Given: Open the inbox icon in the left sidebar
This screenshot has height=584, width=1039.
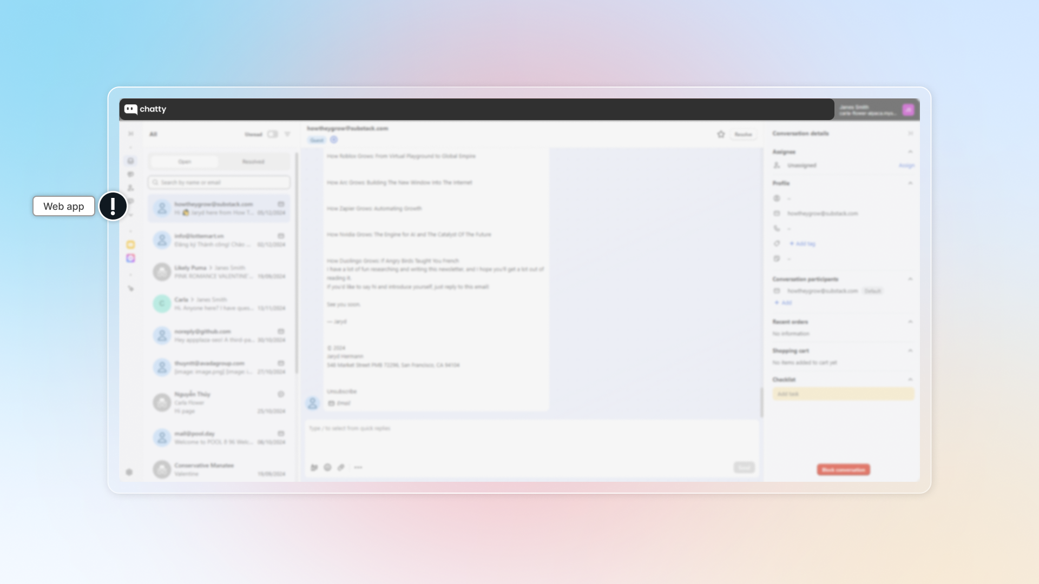Looking at the screenshot, I should [x=130, y=161].
